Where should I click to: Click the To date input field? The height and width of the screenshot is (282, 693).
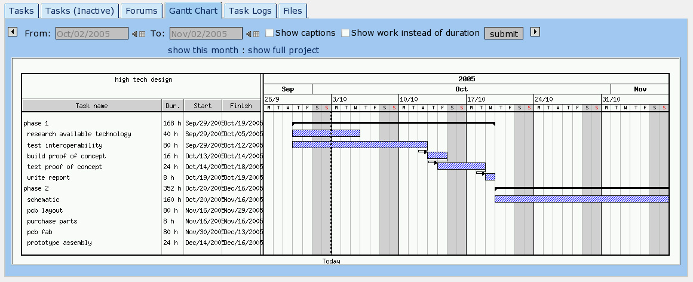pos(206,33)
